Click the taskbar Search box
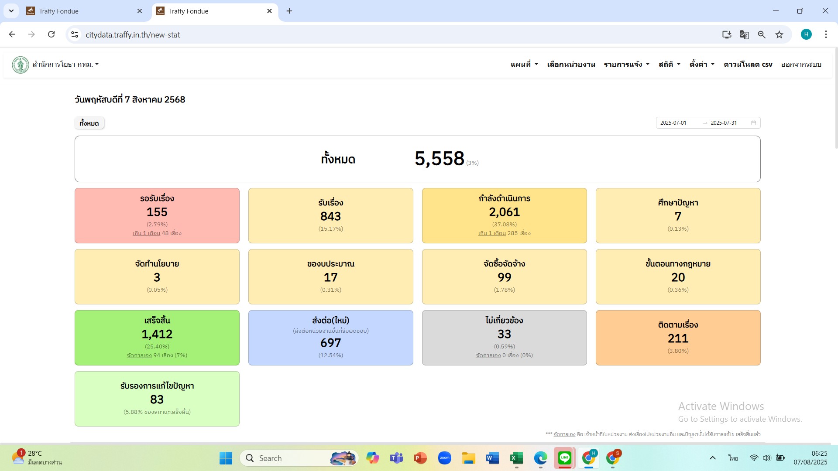Viewport: 838px width, 471px height. tap(299, 458)
